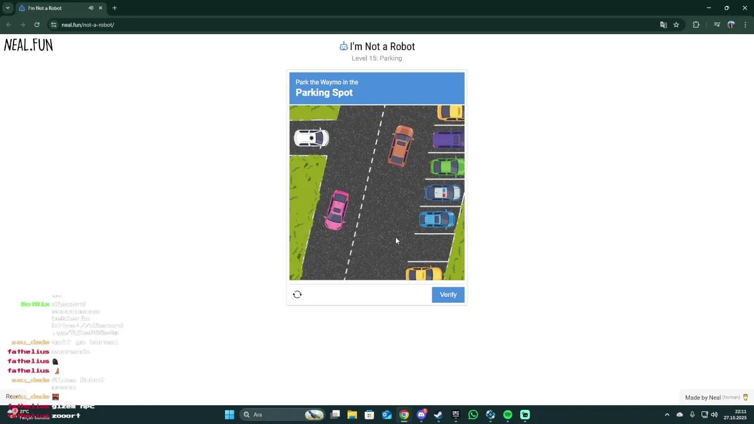Select the white Waymo car

312,138
